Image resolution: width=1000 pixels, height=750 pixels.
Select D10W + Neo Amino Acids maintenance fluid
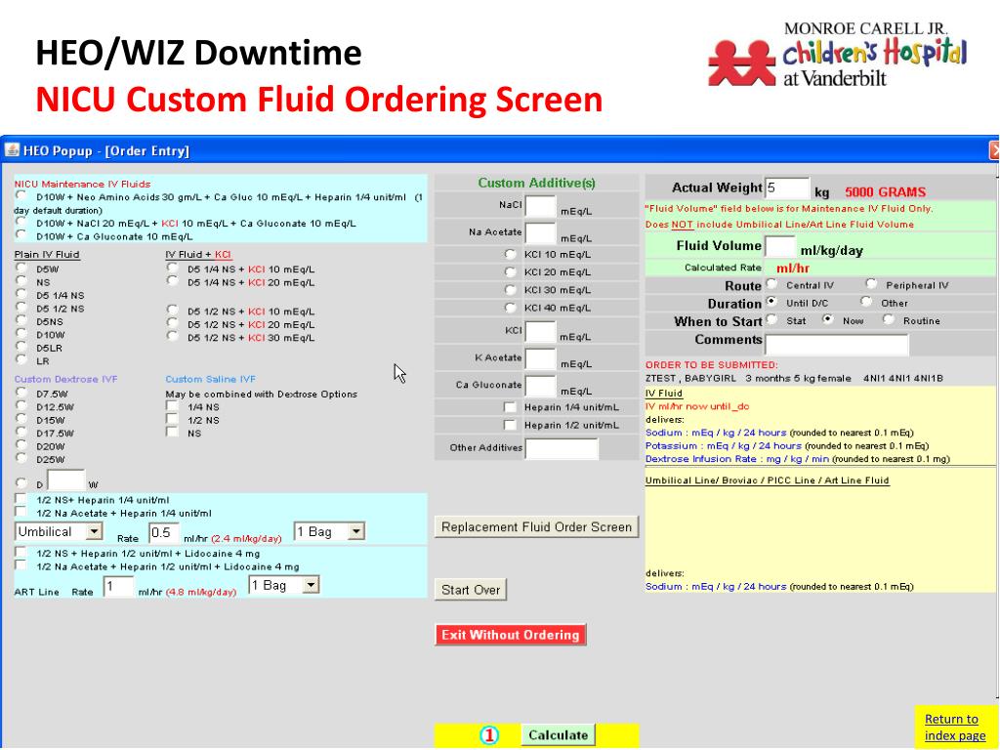click(x=21, y=195)
